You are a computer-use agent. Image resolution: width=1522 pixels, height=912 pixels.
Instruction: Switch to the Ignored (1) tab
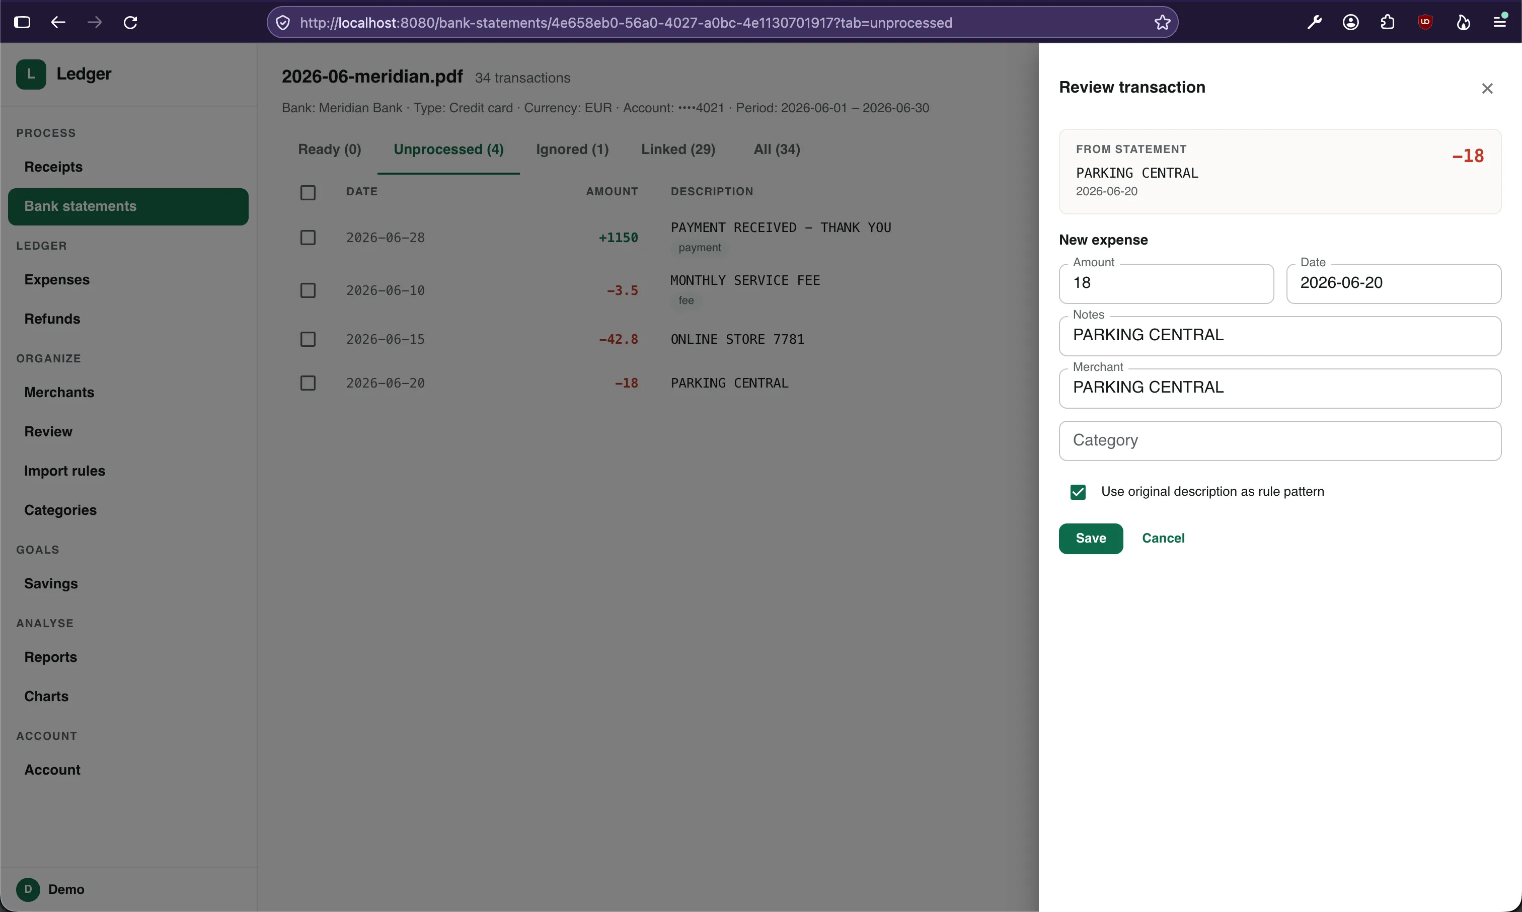tap(572, 149)
